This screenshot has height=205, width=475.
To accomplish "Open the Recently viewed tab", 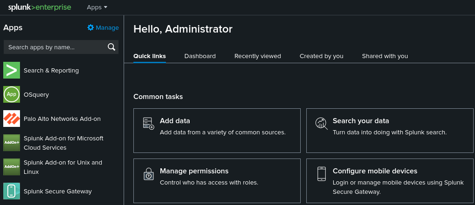I will [258, 56].
